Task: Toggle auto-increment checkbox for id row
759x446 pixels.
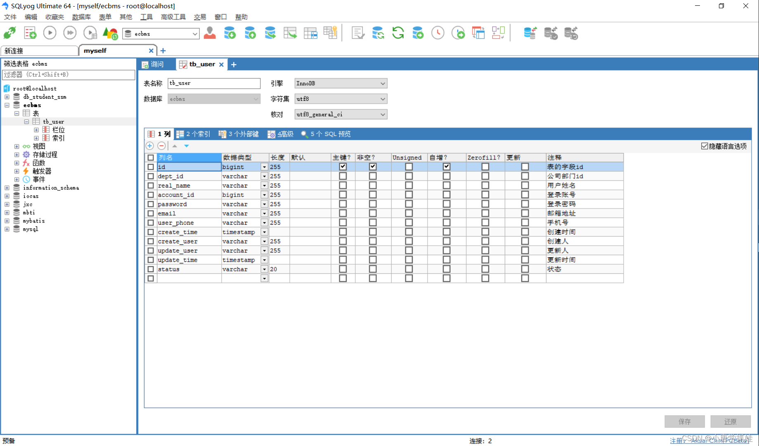Action: coord(447,167)
